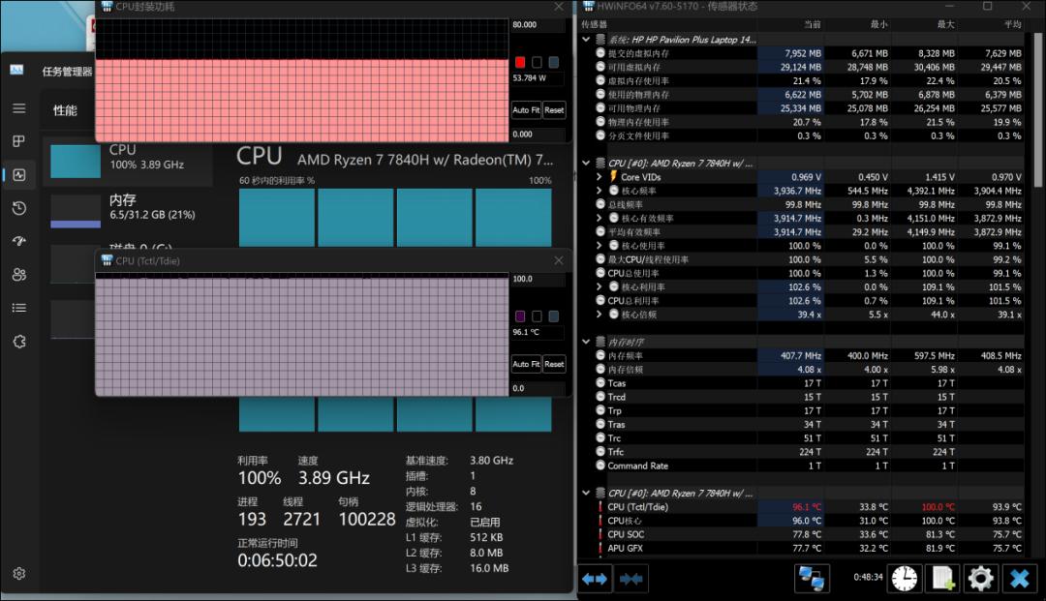Screen dimensions: 1046x601
Task: Open the Processes page in Task Manager
Action: click(x=18, y=141)
